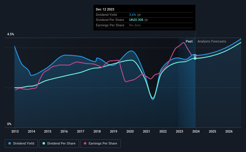Click the 2021 x-axis label

147,131
